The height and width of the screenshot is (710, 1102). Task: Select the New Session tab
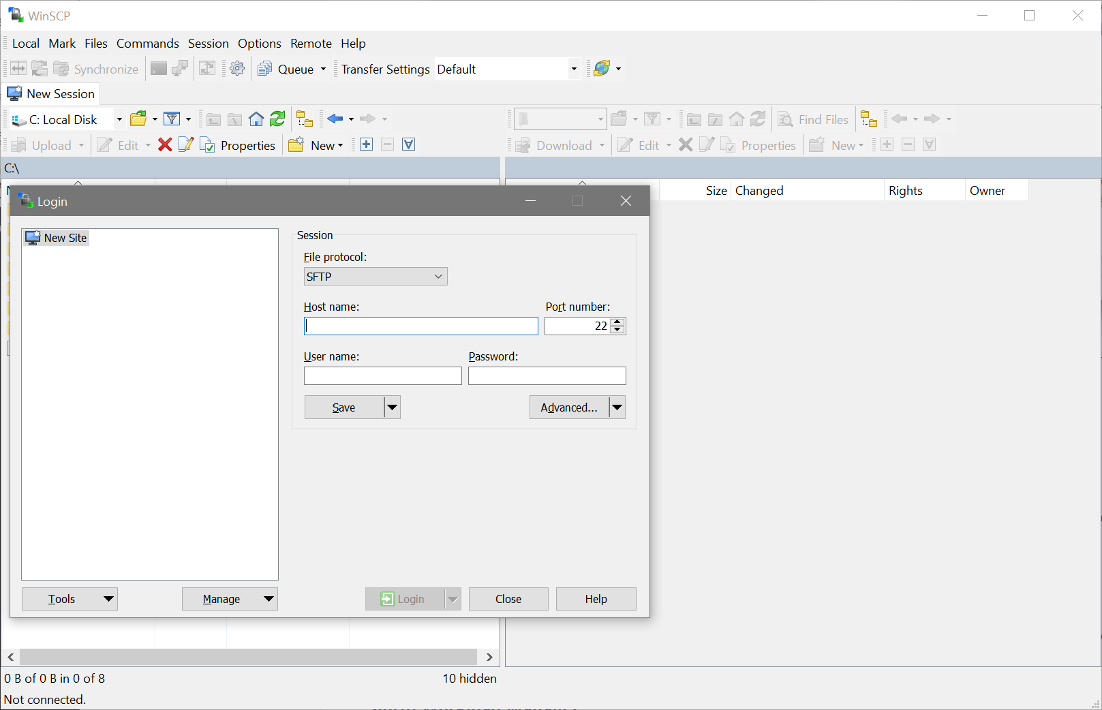point(52,94)
